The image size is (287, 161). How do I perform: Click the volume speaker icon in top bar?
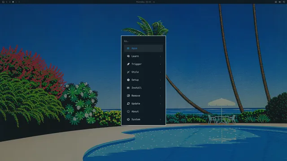pos(280,2)
